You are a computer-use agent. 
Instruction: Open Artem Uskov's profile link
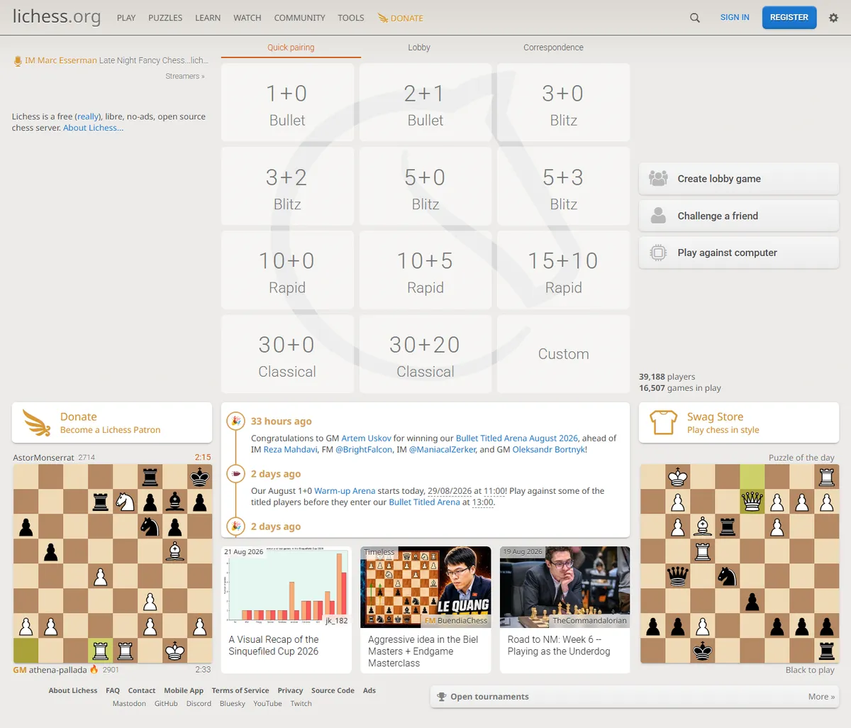tap(367, 439)
